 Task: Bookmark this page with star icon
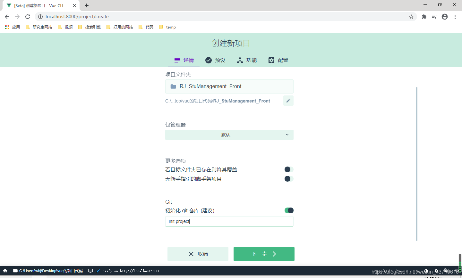click(411, 17)
